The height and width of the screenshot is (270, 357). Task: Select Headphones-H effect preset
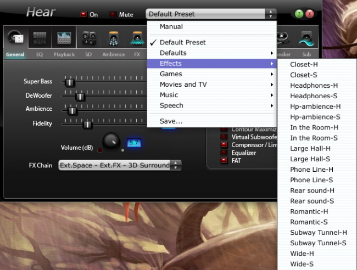tap(317, 86)
